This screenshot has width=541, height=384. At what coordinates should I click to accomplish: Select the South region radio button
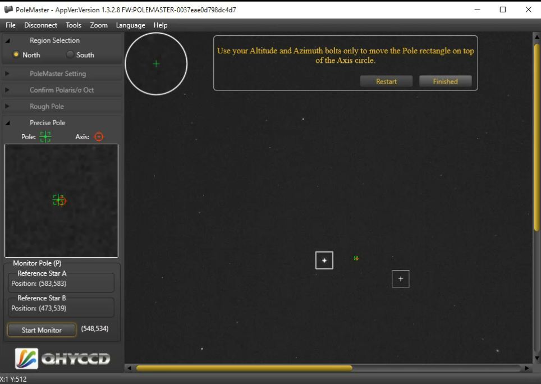[70, 54]
